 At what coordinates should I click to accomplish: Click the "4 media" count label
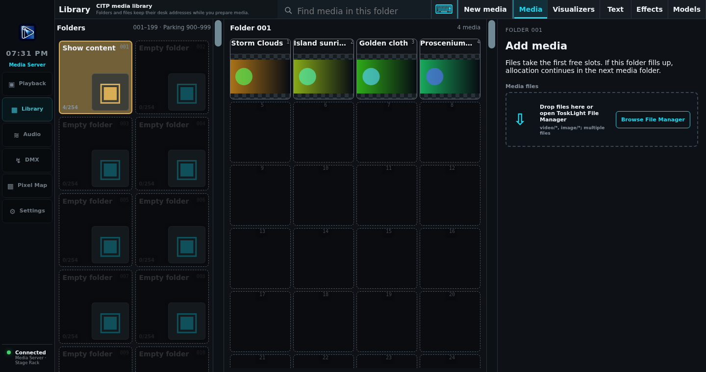469,27
